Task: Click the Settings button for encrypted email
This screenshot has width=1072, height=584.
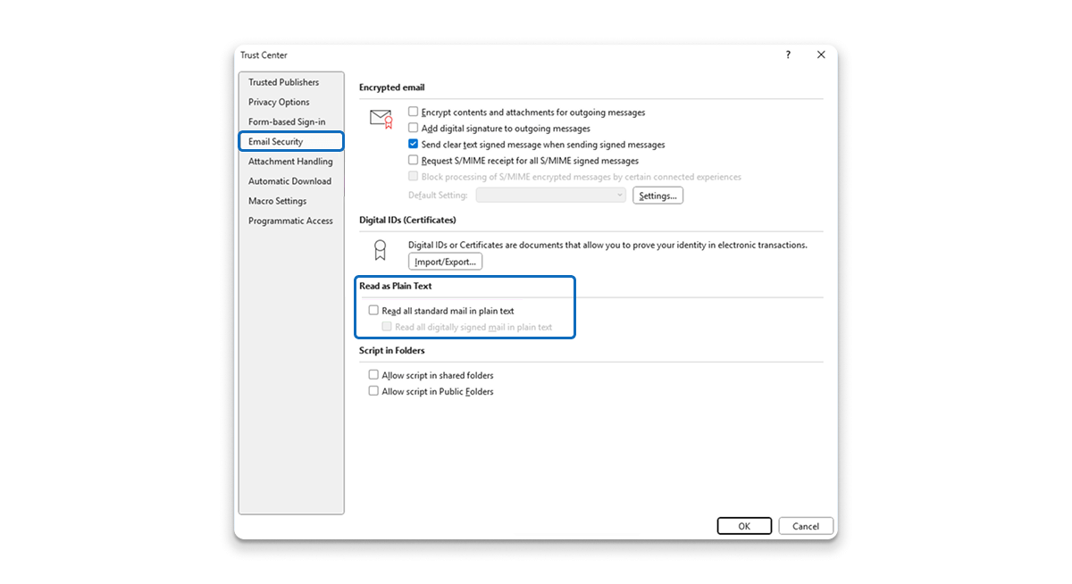Action: (x=657, y=195)
